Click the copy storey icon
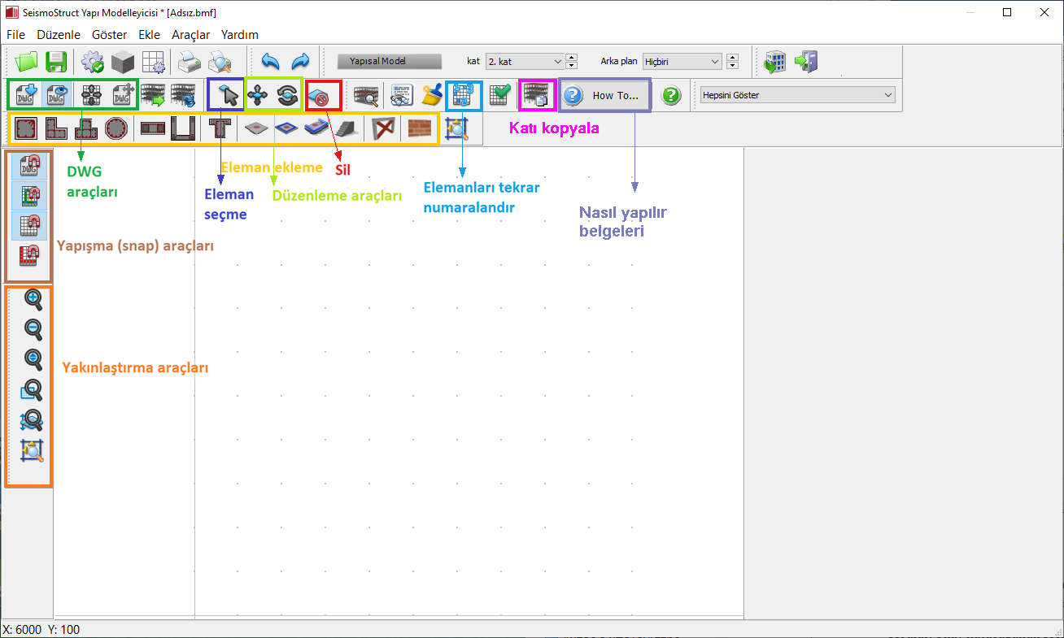This screenshot has width=1064, height=638. pyautogui.click(x=536, y=96)
